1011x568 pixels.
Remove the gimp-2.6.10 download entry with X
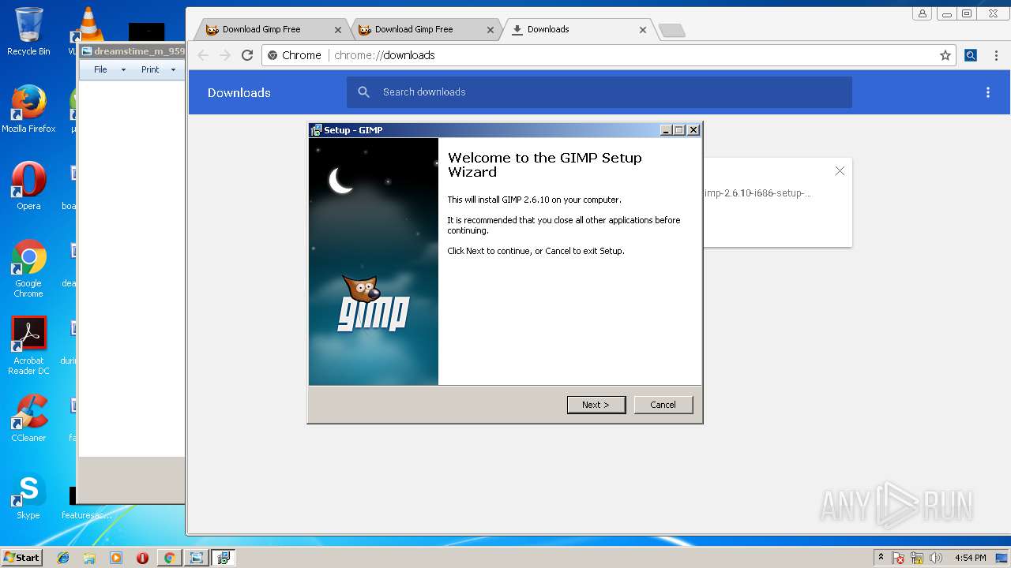tap(840, 171)
